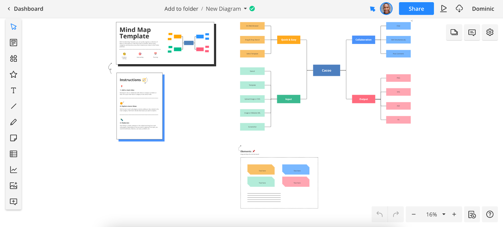Start presentation mode with play icon
This screenshot has height=227, width=503.
click(444, 9)
